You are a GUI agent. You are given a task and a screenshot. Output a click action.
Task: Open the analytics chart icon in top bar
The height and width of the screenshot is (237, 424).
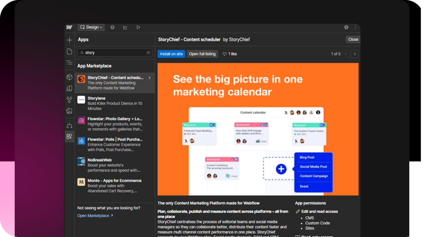point(125,27)
